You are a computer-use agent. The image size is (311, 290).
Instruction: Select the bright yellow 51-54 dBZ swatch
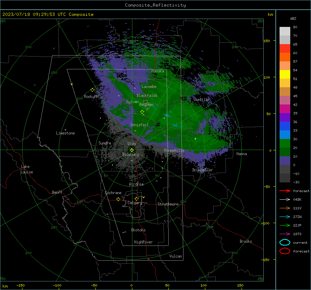pyautogui.click(x=285, y=74)
